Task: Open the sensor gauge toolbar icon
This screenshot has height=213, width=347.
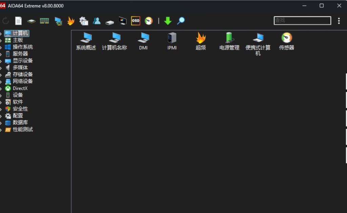Action: click(148, 21)
